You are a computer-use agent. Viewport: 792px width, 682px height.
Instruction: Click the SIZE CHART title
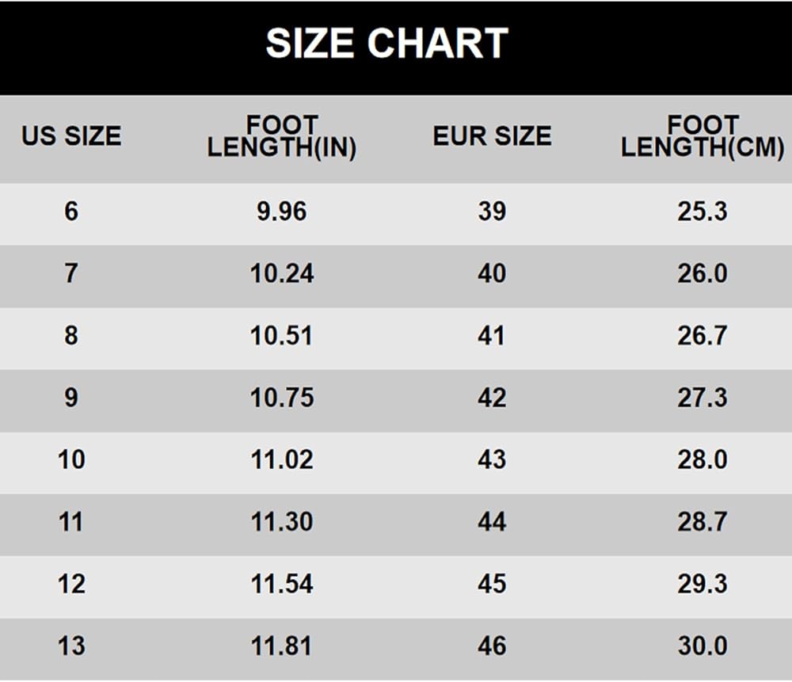(x=386, y=44)
